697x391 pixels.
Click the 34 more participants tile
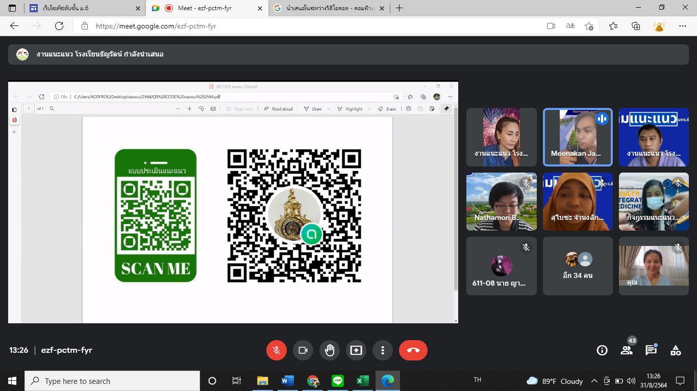click(x=578, y=266)
